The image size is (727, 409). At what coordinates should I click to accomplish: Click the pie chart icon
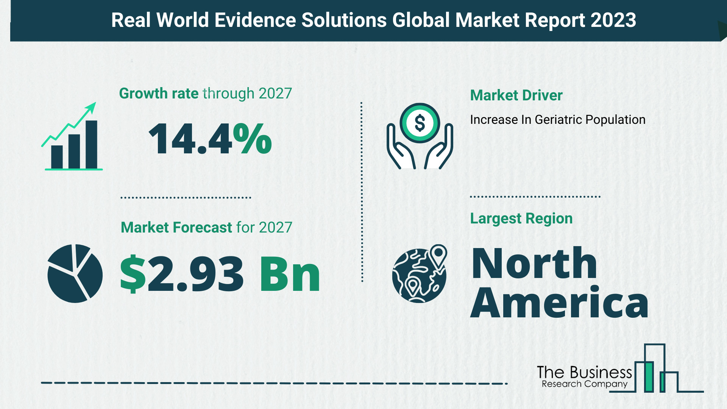[75, 273]
